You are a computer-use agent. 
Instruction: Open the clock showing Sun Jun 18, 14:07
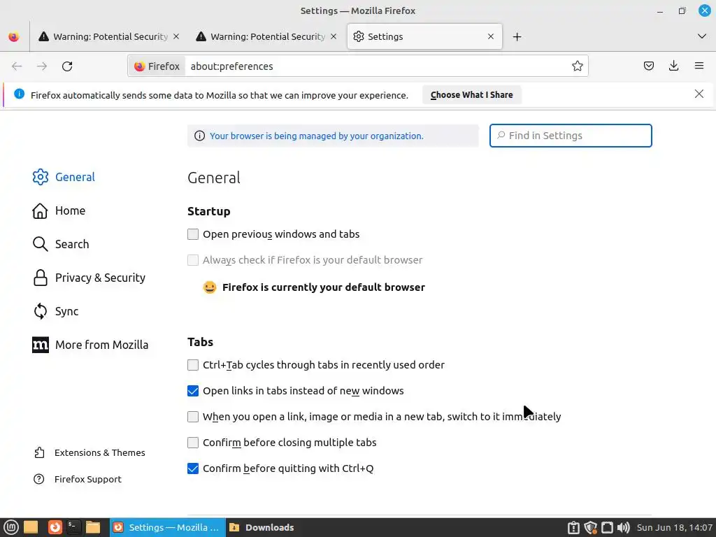tap(674, 528)
